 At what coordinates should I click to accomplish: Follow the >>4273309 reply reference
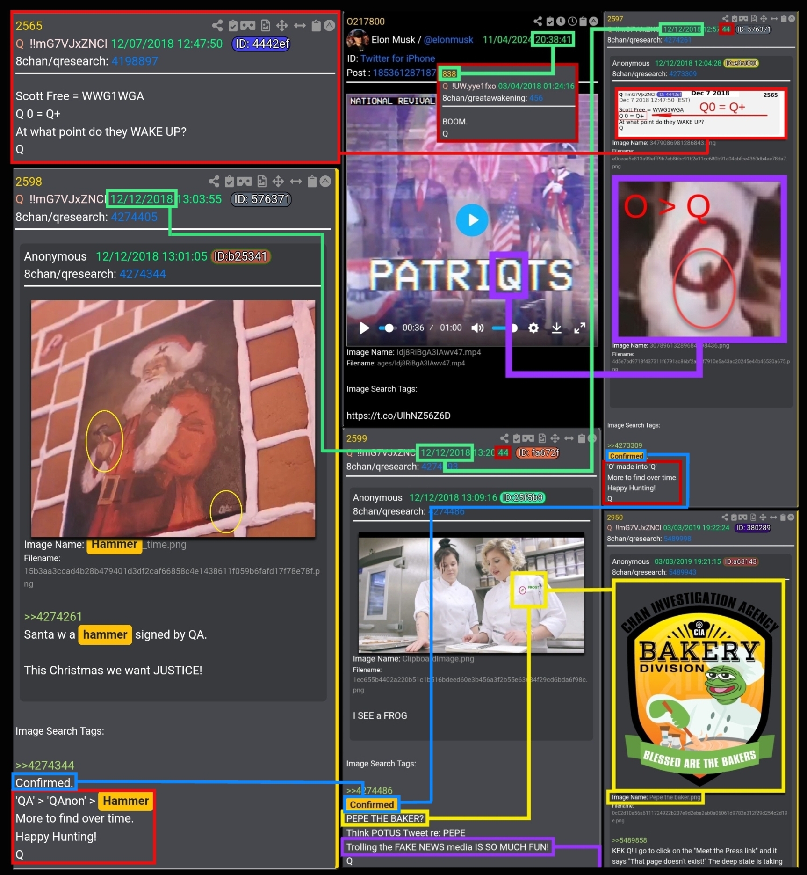(x=625, y=445)
